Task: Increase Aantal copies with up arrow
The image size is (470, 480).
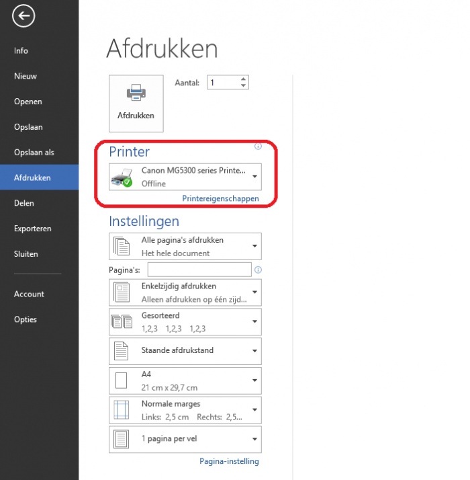Action: [x=243, y=79]
